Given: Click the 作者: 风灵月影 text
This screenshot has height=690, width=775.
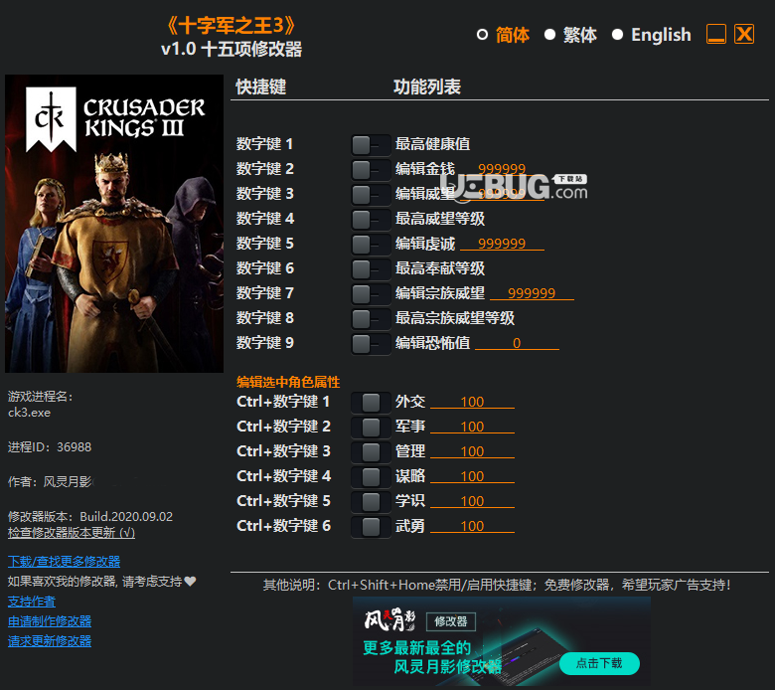Looking at the screenshot, I should coord(50,482).
